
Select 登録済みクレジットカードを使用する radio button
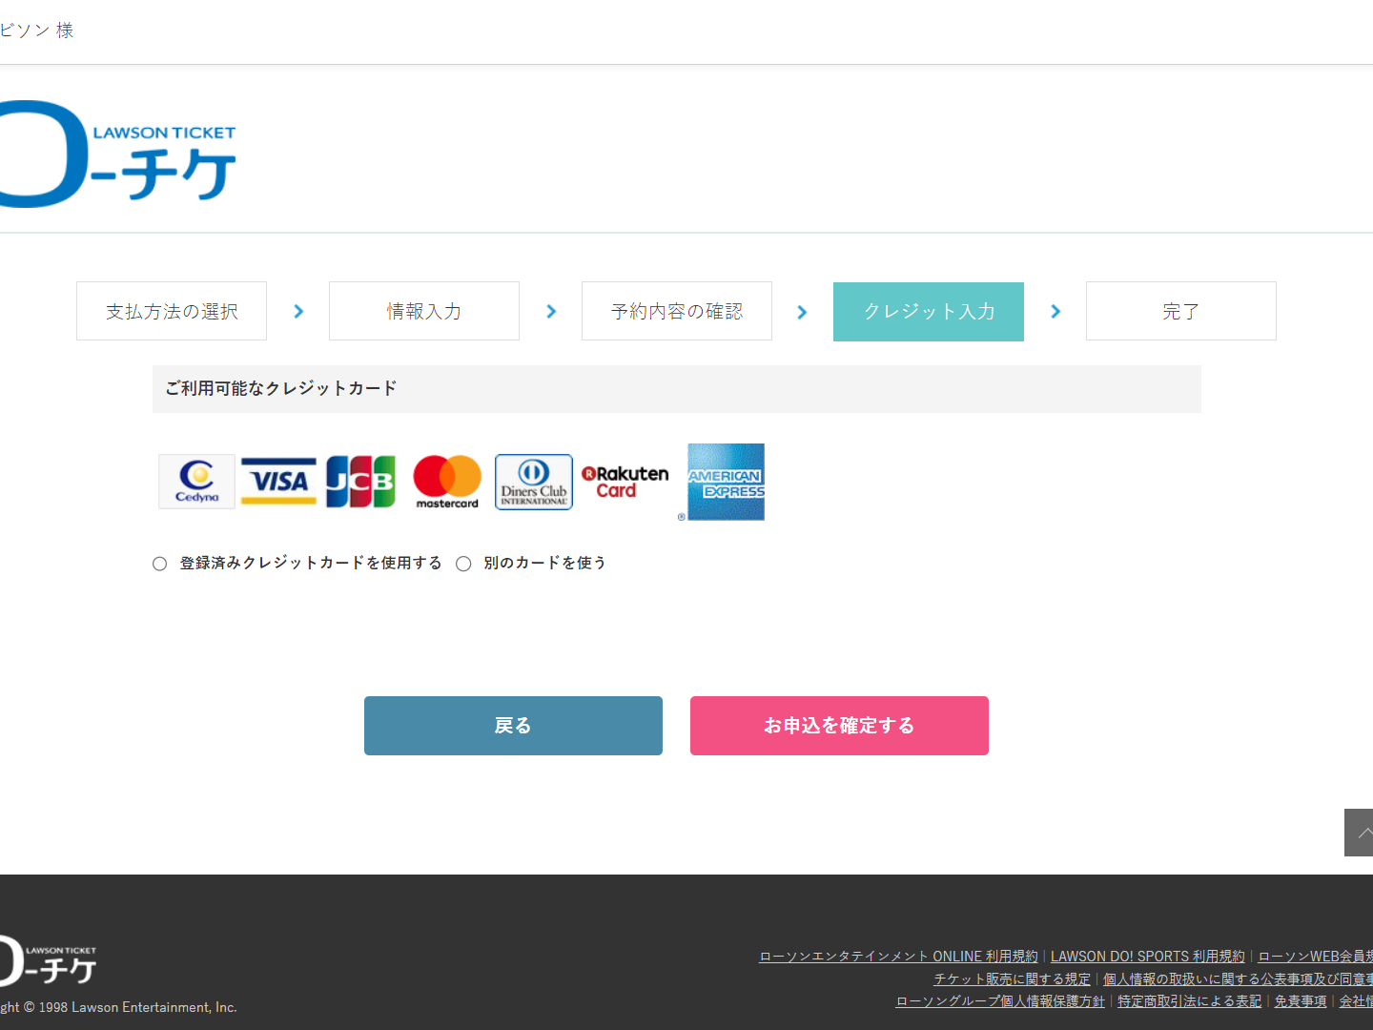coord(160,564)
